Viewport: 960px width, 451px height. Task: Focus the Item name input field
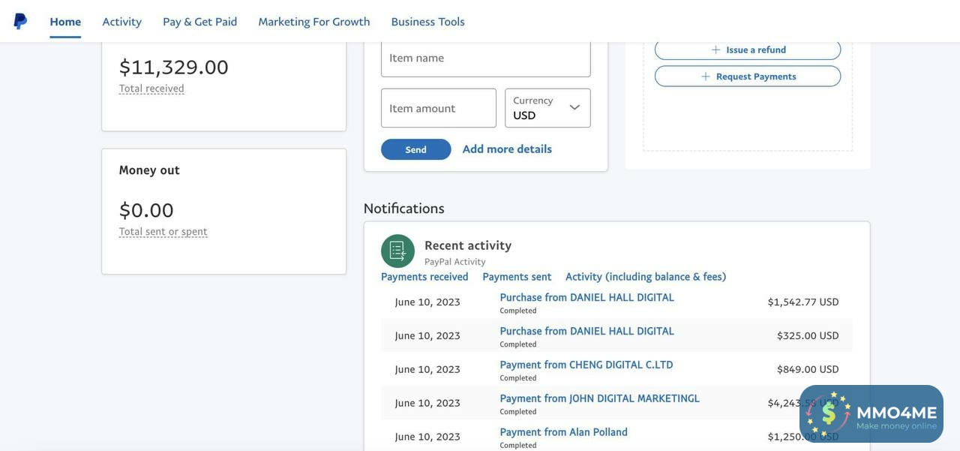click(485, 59)
